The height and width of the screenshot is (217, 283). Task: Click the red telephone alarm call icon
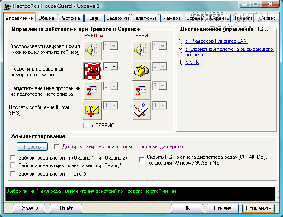pos(92,71)
